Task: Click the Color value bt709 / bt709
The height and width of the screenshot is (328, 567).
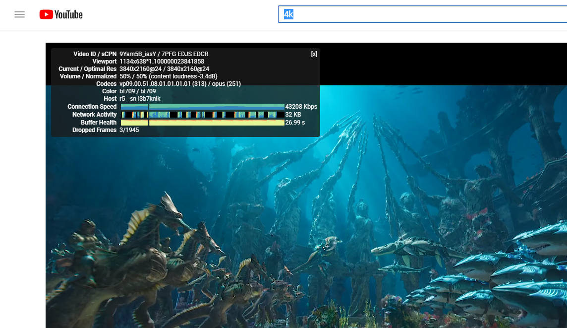Action: 138,91
